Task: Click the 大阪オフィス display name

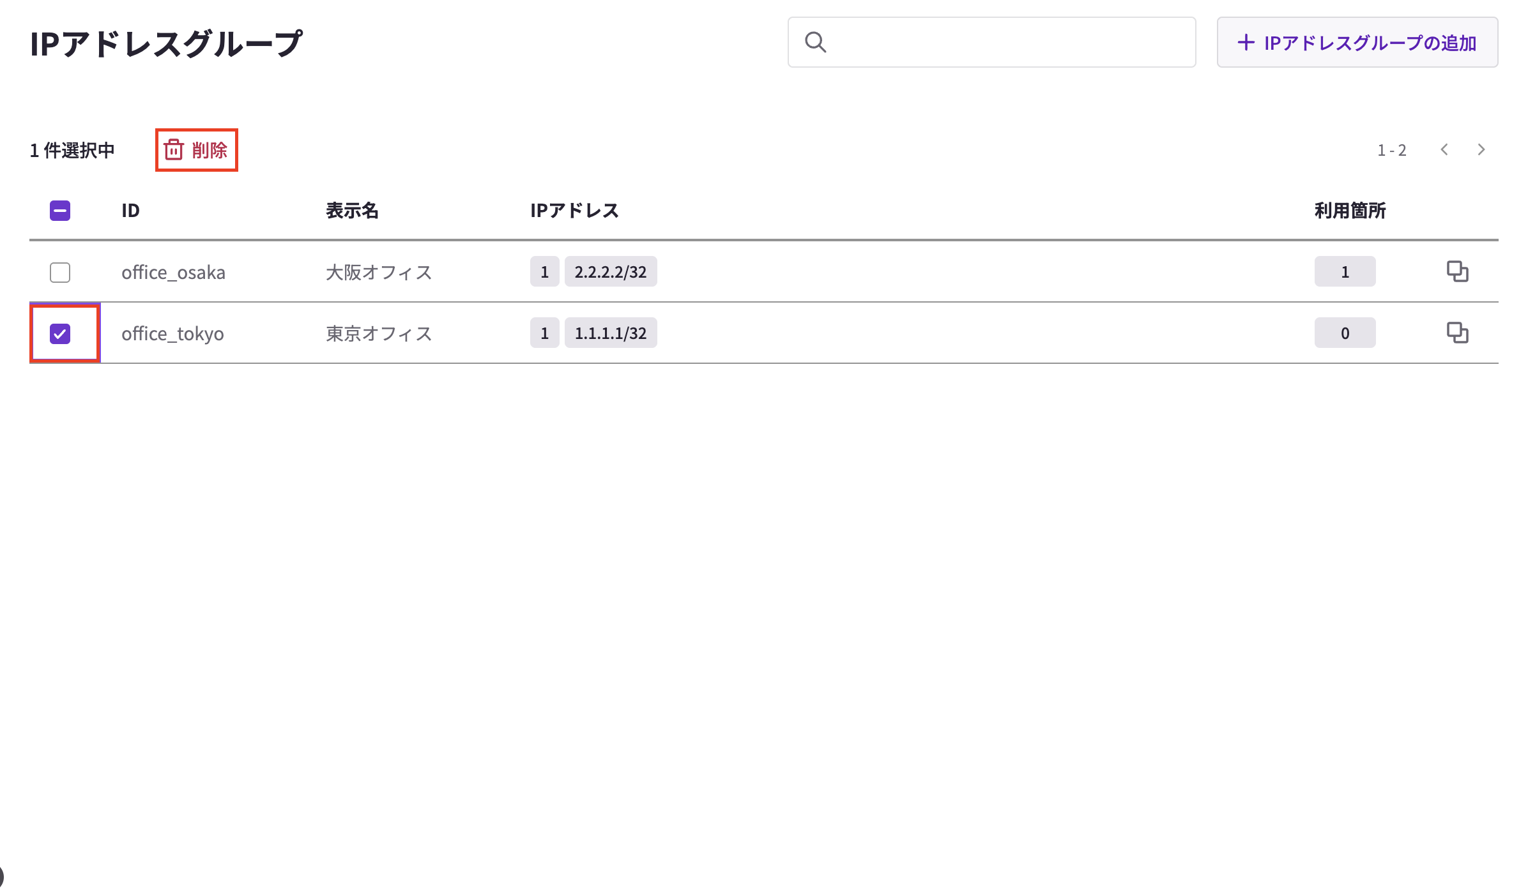Action: click(x=379, y=273)
